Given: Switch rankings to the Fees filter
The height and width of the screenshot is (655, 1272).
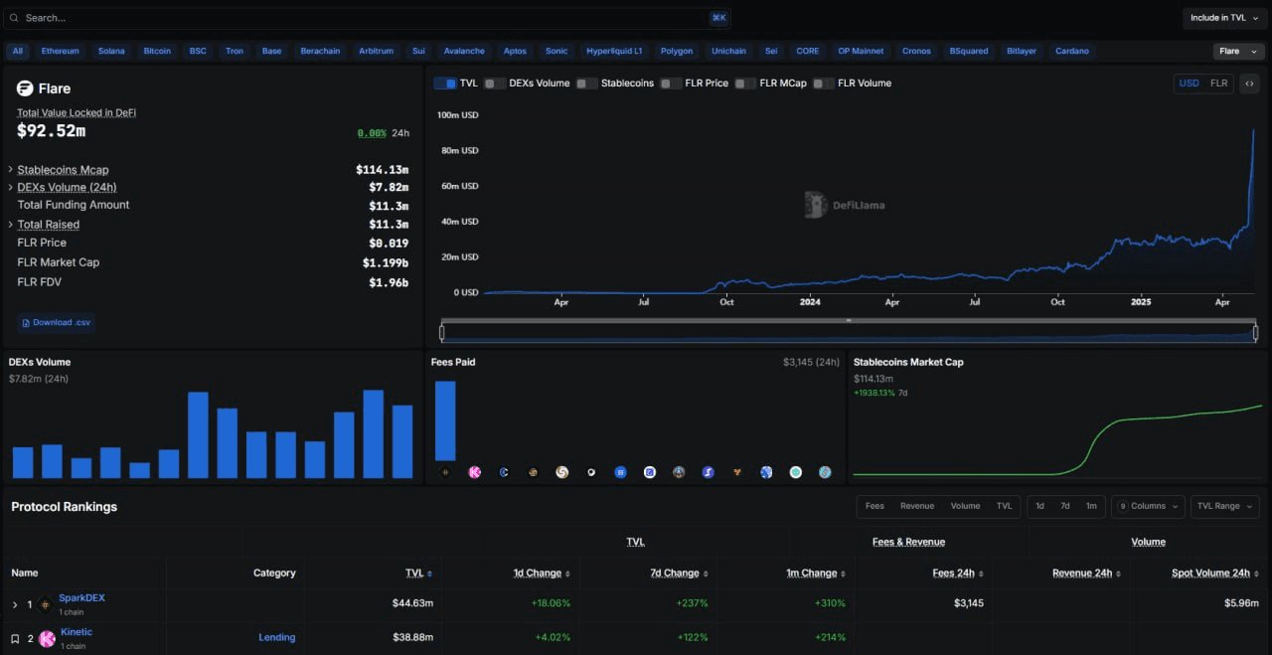Looking at the screenshot, I should pyautogui.click(x=874, y=506).
